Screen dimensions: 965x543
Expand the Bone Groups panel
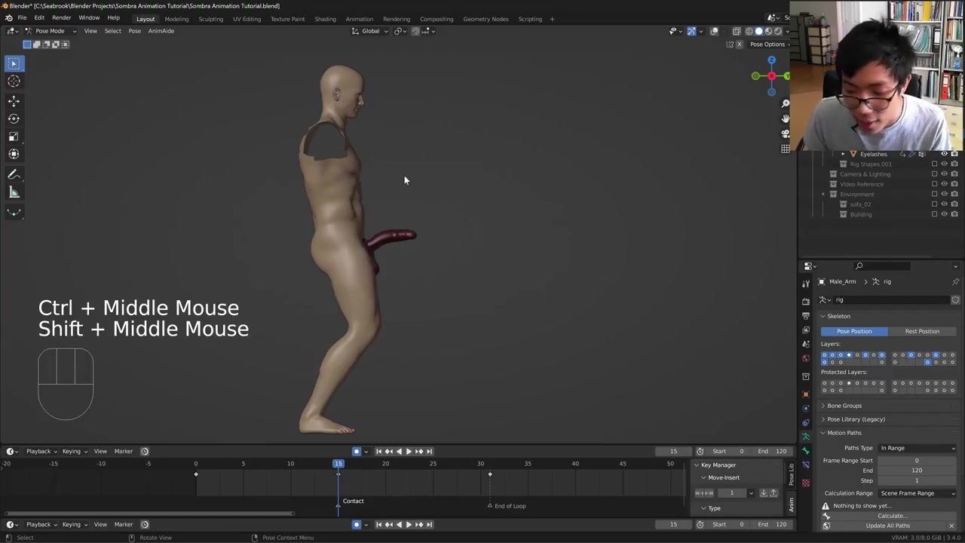pos(844,406)
